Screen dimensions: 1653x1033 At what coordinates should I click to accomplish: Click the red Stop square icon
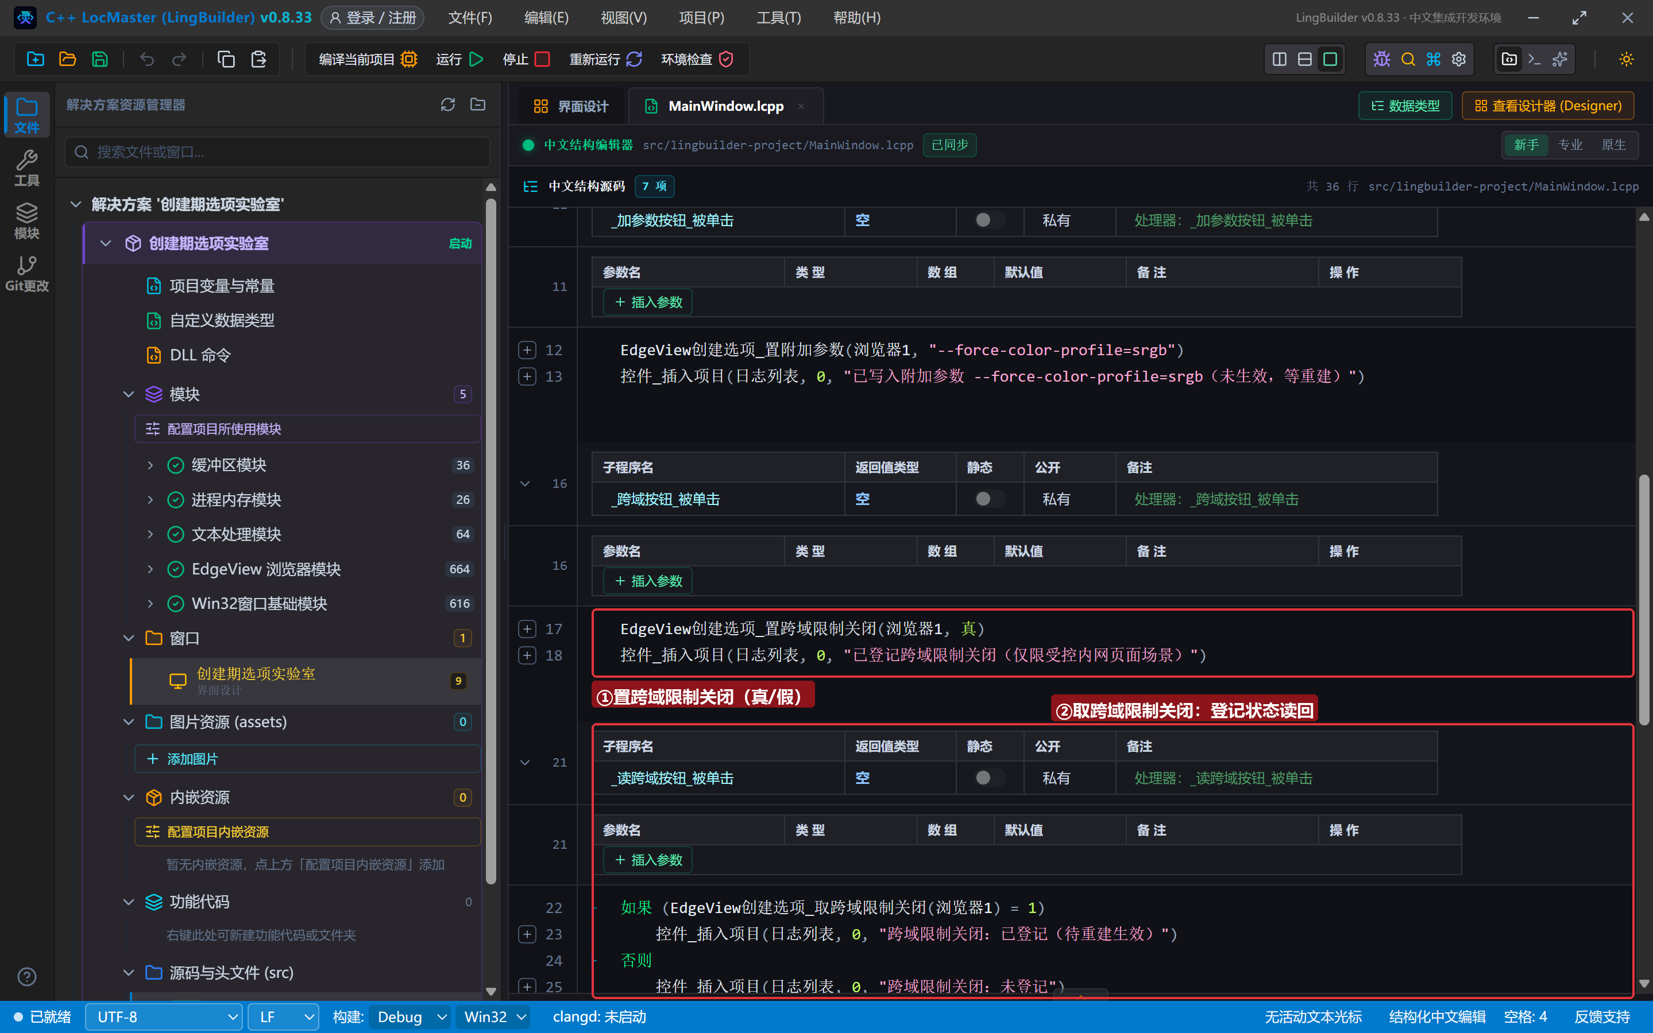tap(542, 60)
